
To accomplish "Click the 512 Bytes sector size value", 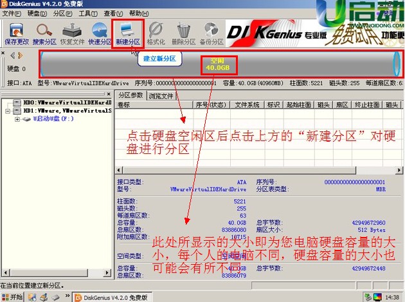I will point(372,230).
